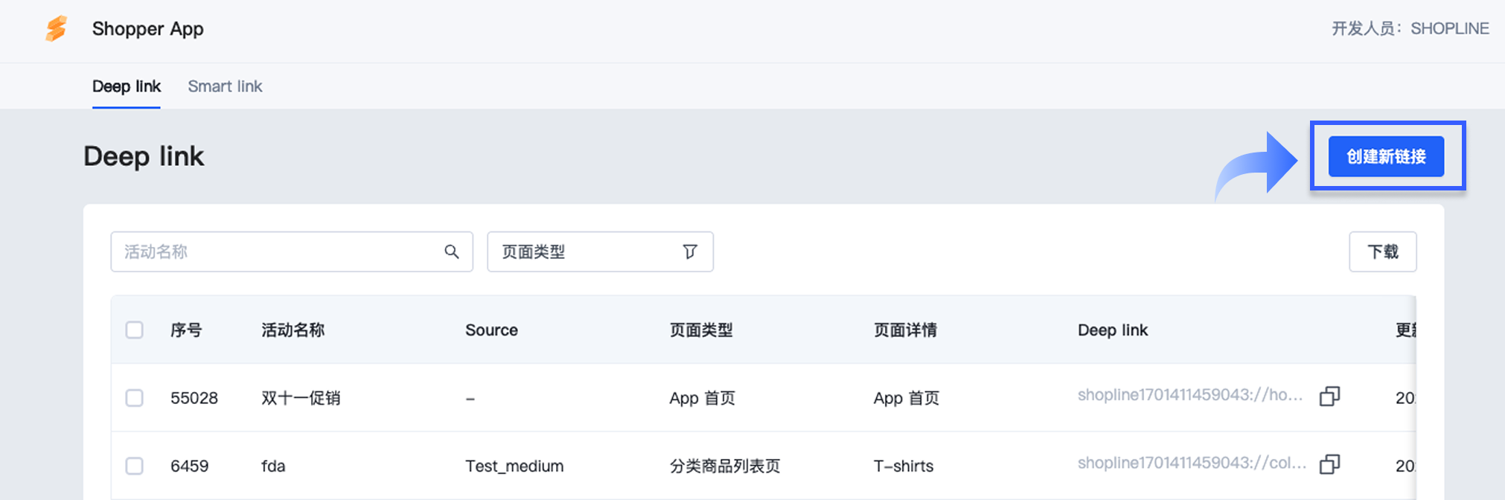Switch to the Smart link tab
Viewport: 1505px width, 500px height.
[225, 86]
